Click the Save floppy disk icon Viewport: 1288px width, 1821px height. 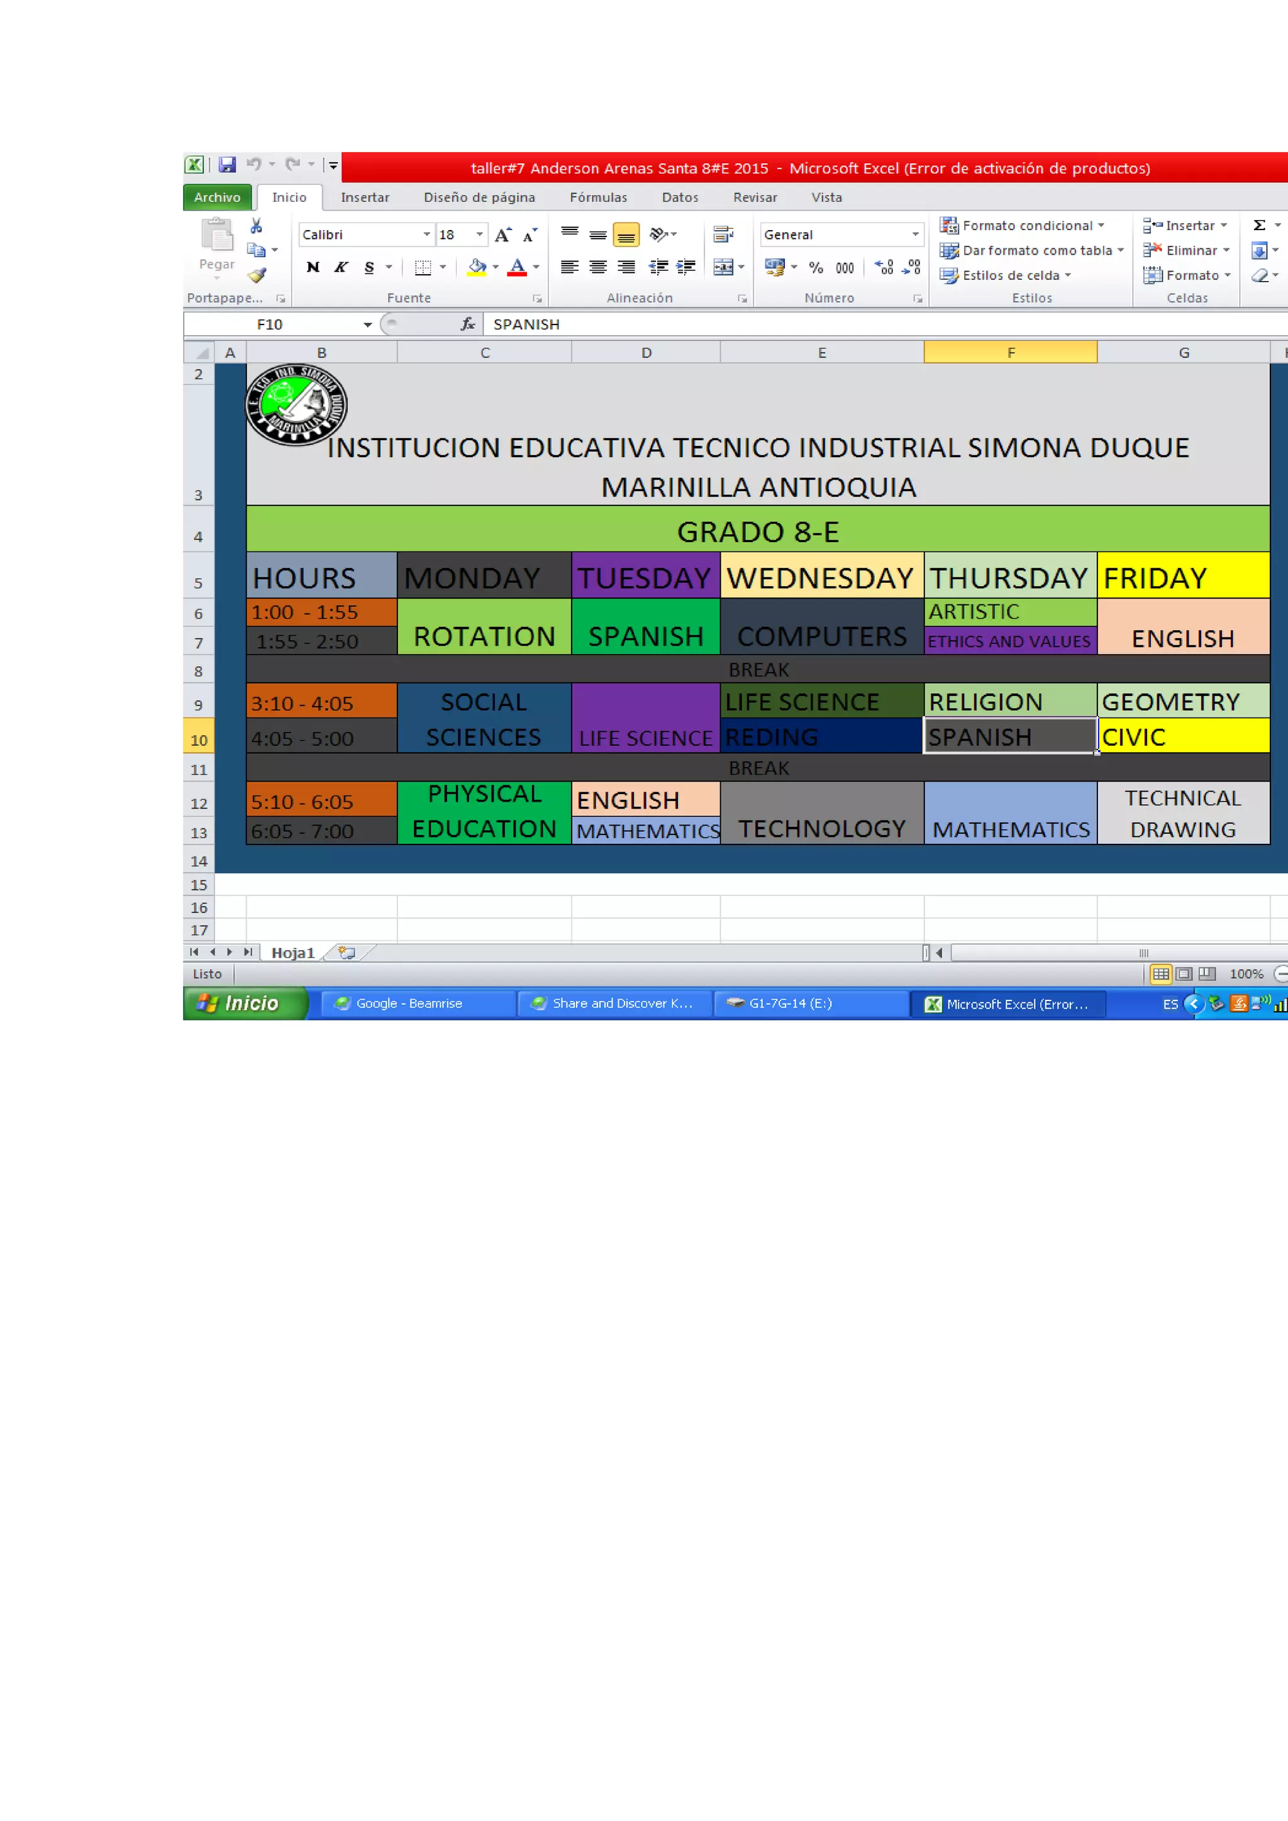228,165
